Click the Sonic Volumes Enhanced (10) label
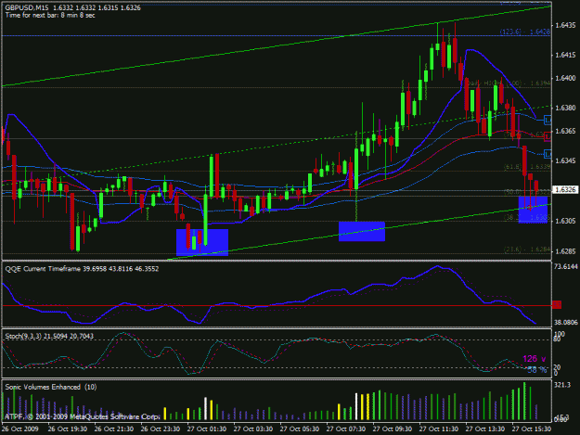 click(51, 387)
